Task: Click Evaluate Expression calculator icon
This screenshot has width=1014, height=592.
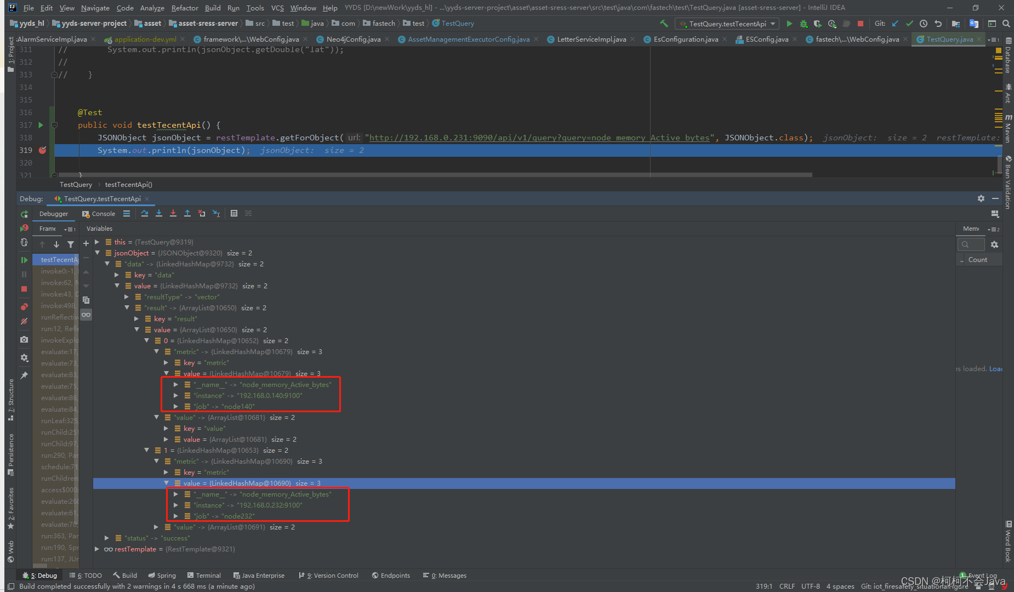Action: pos(234,213)
